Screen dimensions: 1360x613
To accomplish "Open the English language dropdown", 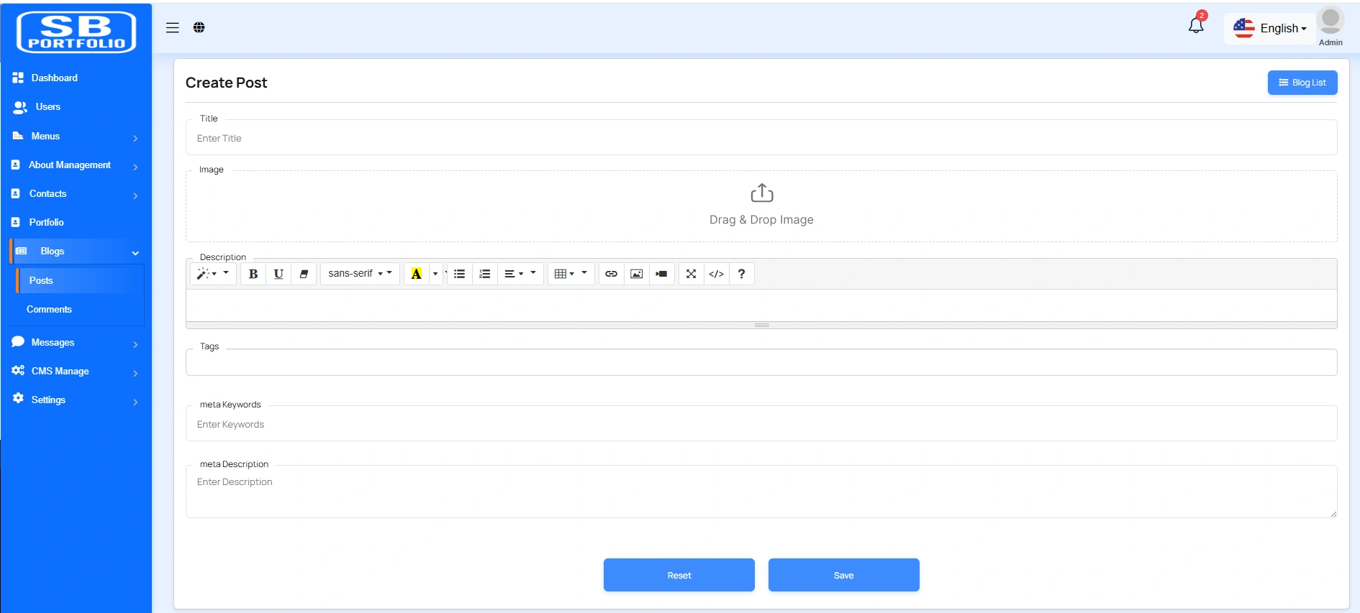I will [1271, 29].
